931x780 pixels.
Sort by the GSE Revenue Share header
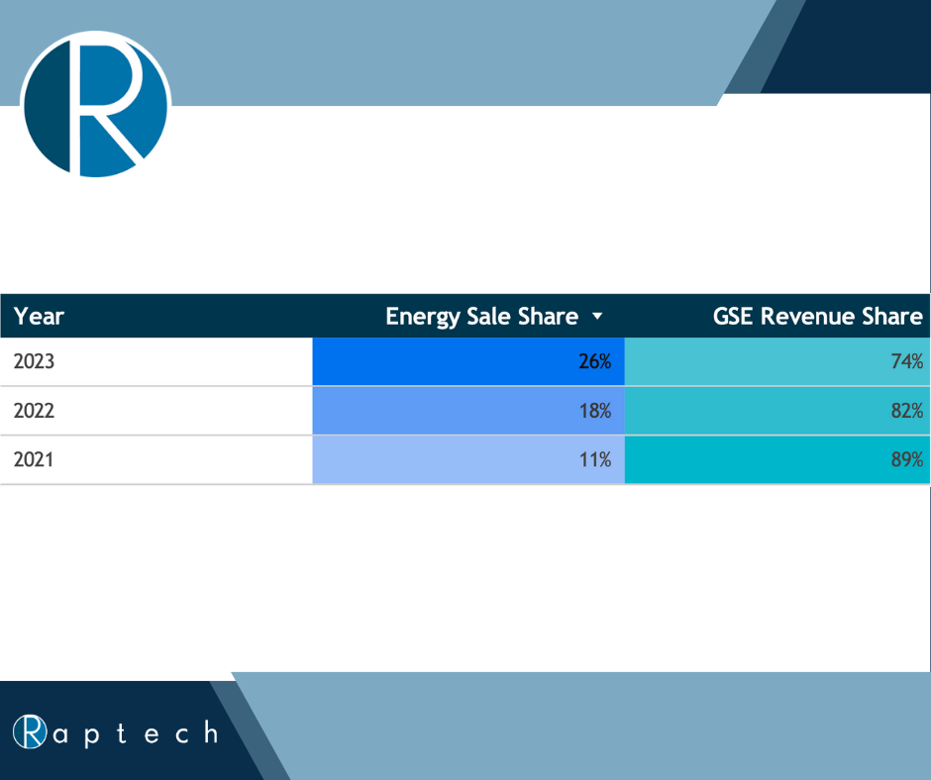pyautogui.click(x=817, y=317)
